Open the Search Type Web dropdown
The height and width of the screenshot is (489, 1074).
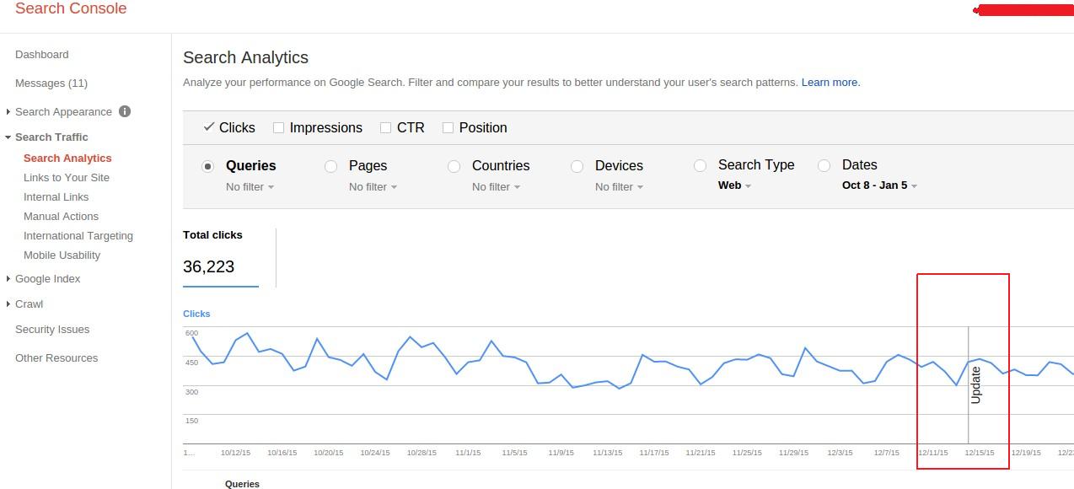pyautogui.click(x=734, y=185)
